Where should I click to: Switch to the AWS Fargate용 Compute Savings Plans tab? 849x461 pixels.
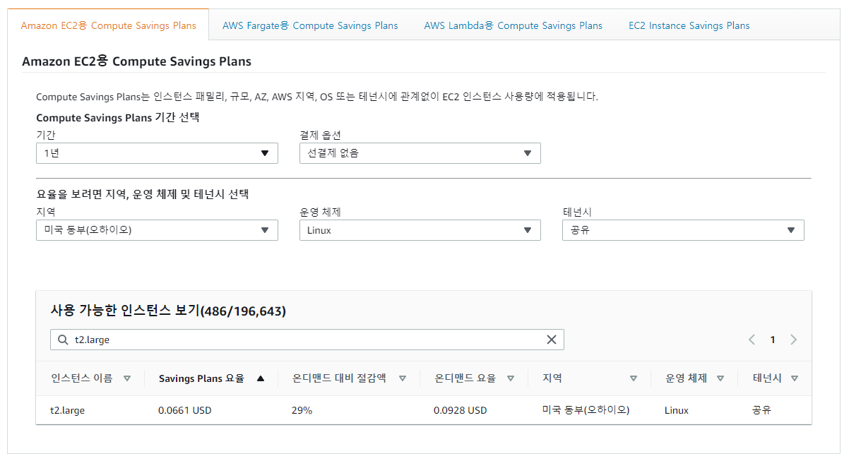[x=310, y=25]
